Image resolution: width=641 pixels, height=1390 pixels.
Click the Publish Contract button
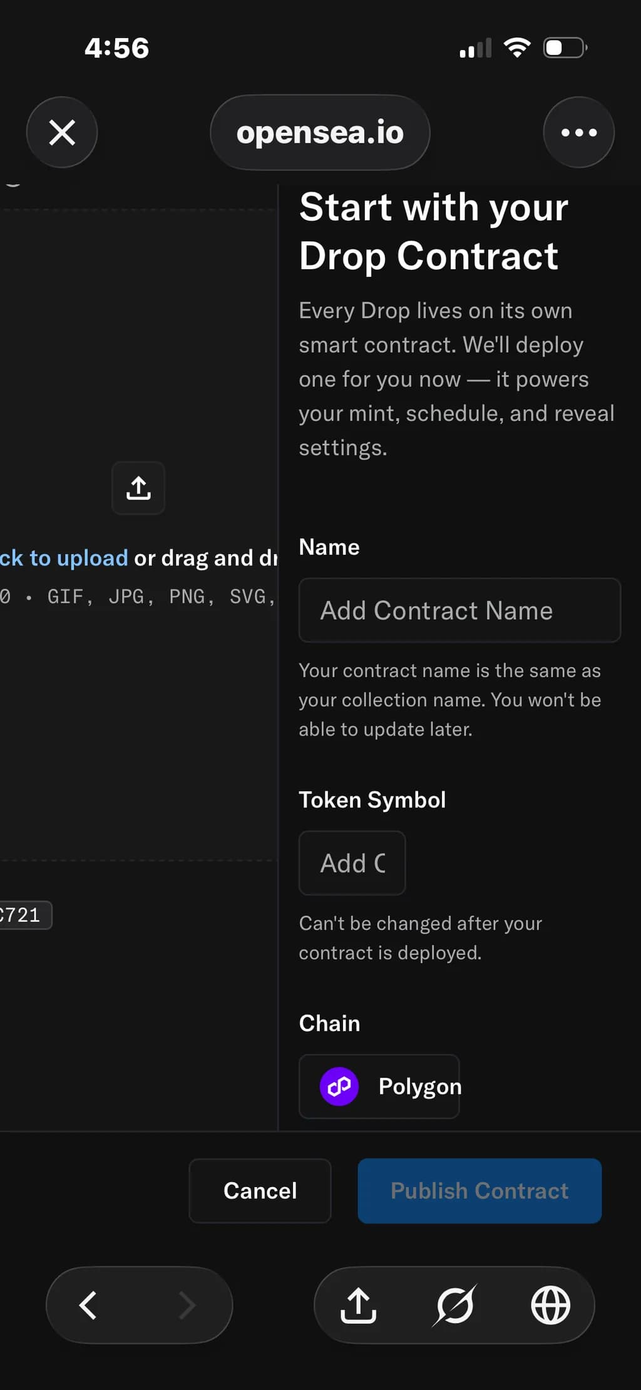point(479,1190)
